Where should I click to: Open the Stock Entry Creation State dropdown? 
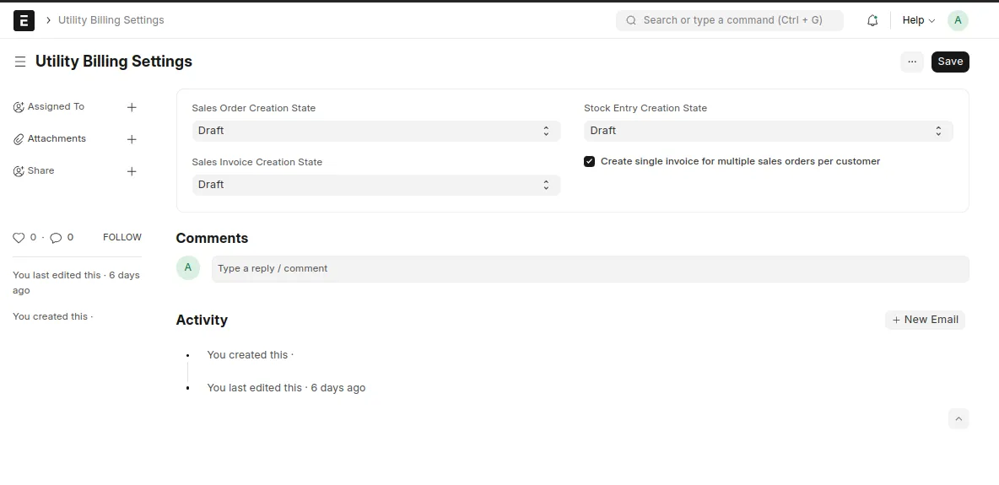[769, 131]
